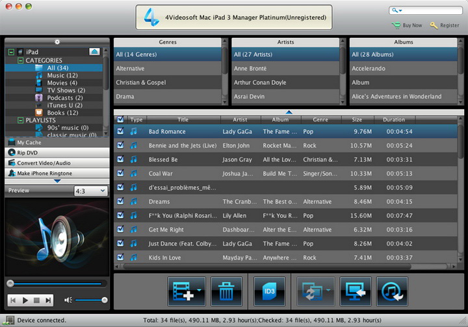Screen dimensions: 468x327
Task: Click the Stop button in preview
Action: click(x=36, y=300)
